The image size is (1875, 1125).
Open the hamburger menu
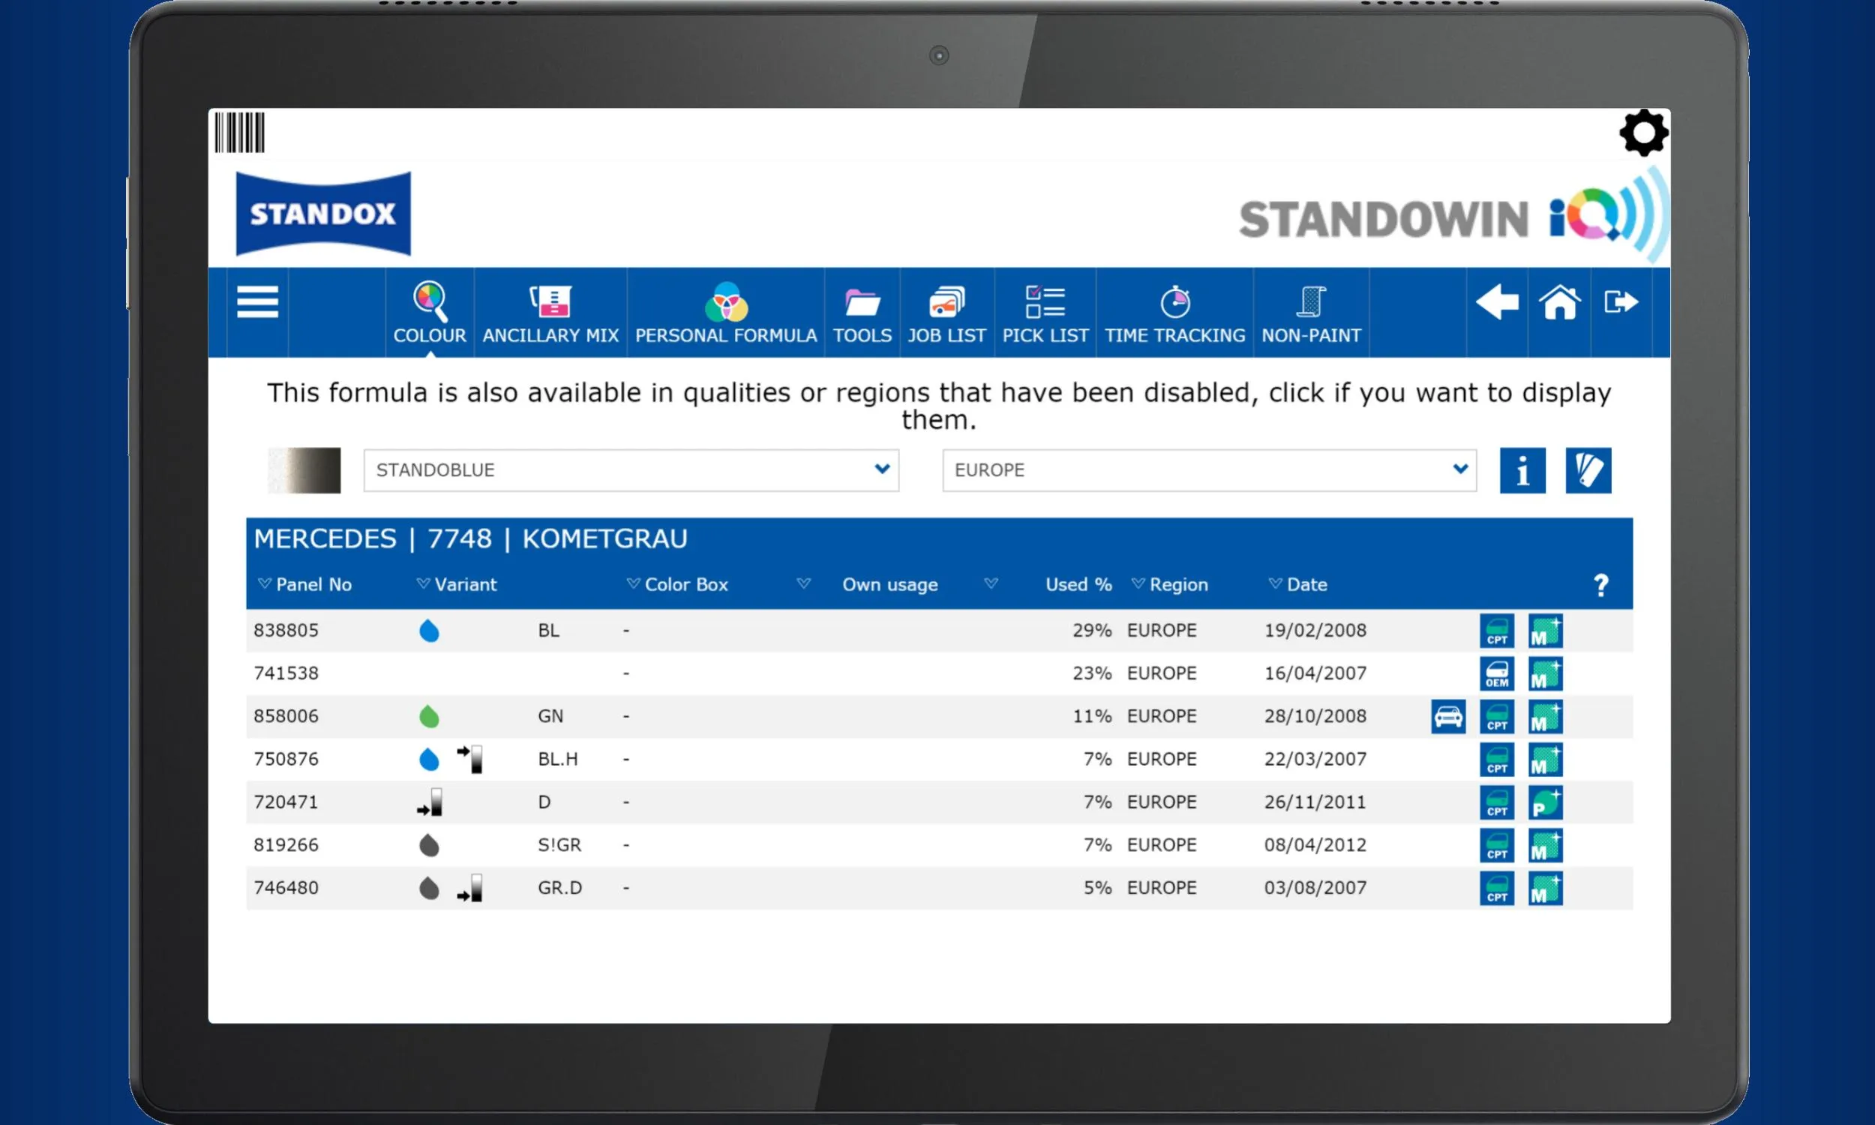258,302
